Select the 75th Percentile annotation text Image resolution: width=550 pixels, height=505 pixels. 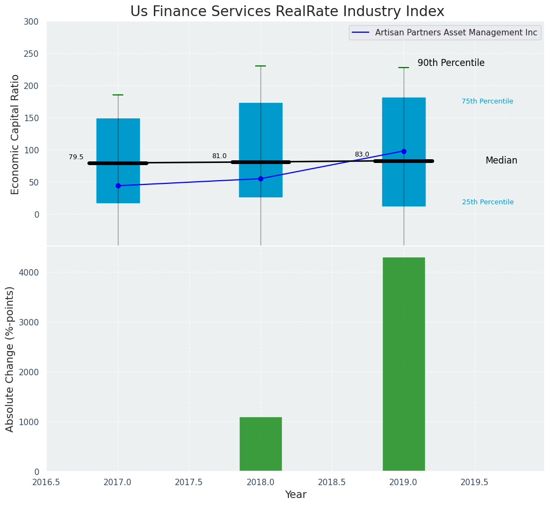tap(487, 101)
